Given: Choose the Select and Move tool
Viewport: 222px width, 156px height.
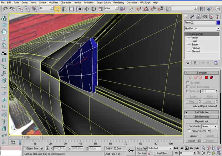Looking at the screenshot, I should [87, 9].
